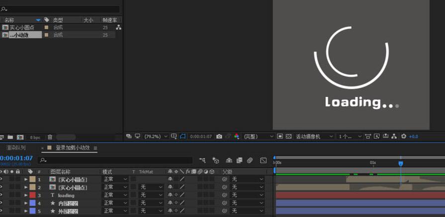Toggle region of interest button in viewer

coord(182,136)
